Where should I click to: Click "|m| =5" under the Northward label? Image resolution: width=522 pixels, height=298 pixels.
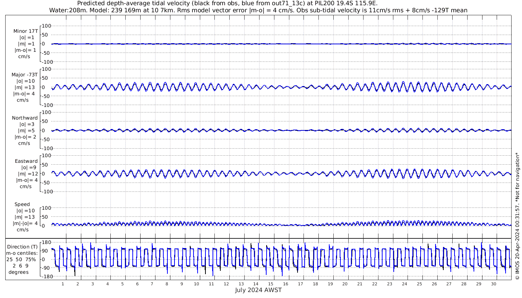point(26,131)
